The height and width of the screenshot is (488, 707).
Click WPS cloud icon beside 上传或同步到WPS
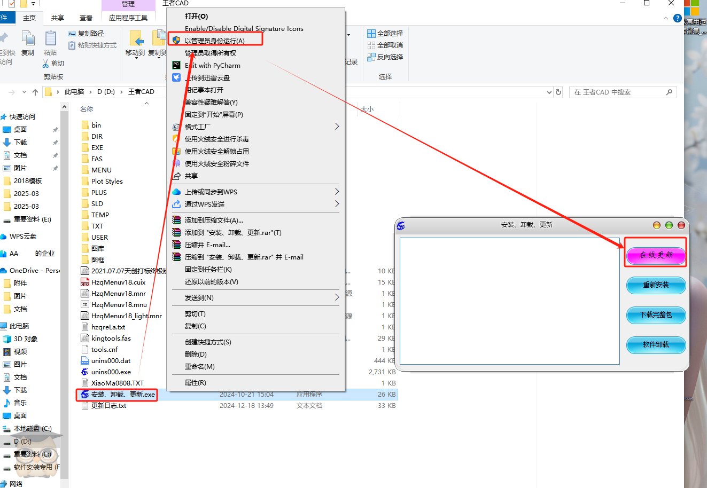pos(176,192)
